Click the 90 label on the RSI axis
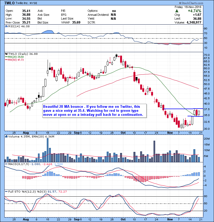Viewport: 214px width, 222px height. 205,29
